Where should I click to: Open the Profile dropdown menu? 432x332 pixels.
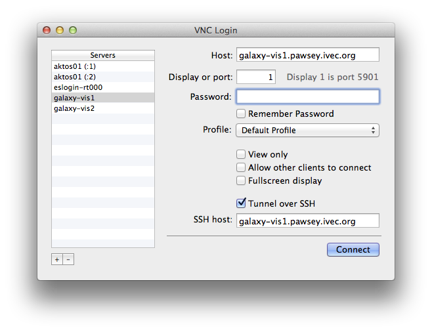[307, 130]
